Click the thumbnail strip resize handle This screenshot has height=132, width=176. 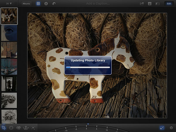point(16,4)
